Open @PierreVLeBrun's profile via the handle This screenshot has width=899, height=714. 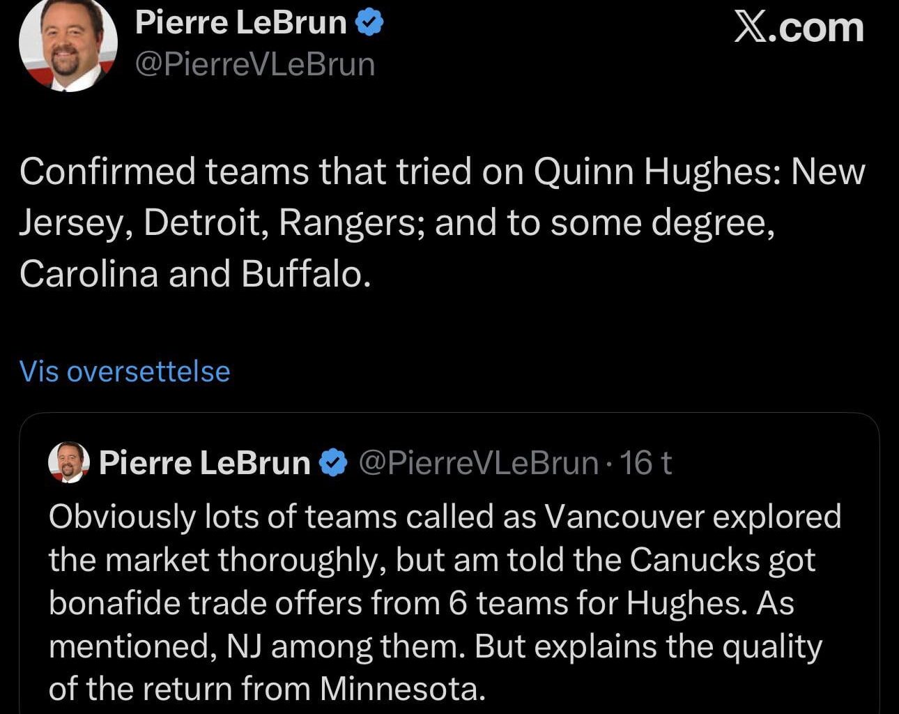[256, 65]
